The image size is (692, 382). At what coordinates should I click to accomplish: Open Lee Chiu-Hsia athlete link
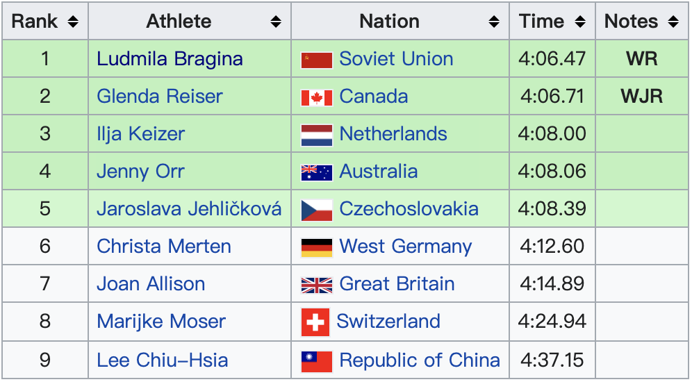(163, 360)
